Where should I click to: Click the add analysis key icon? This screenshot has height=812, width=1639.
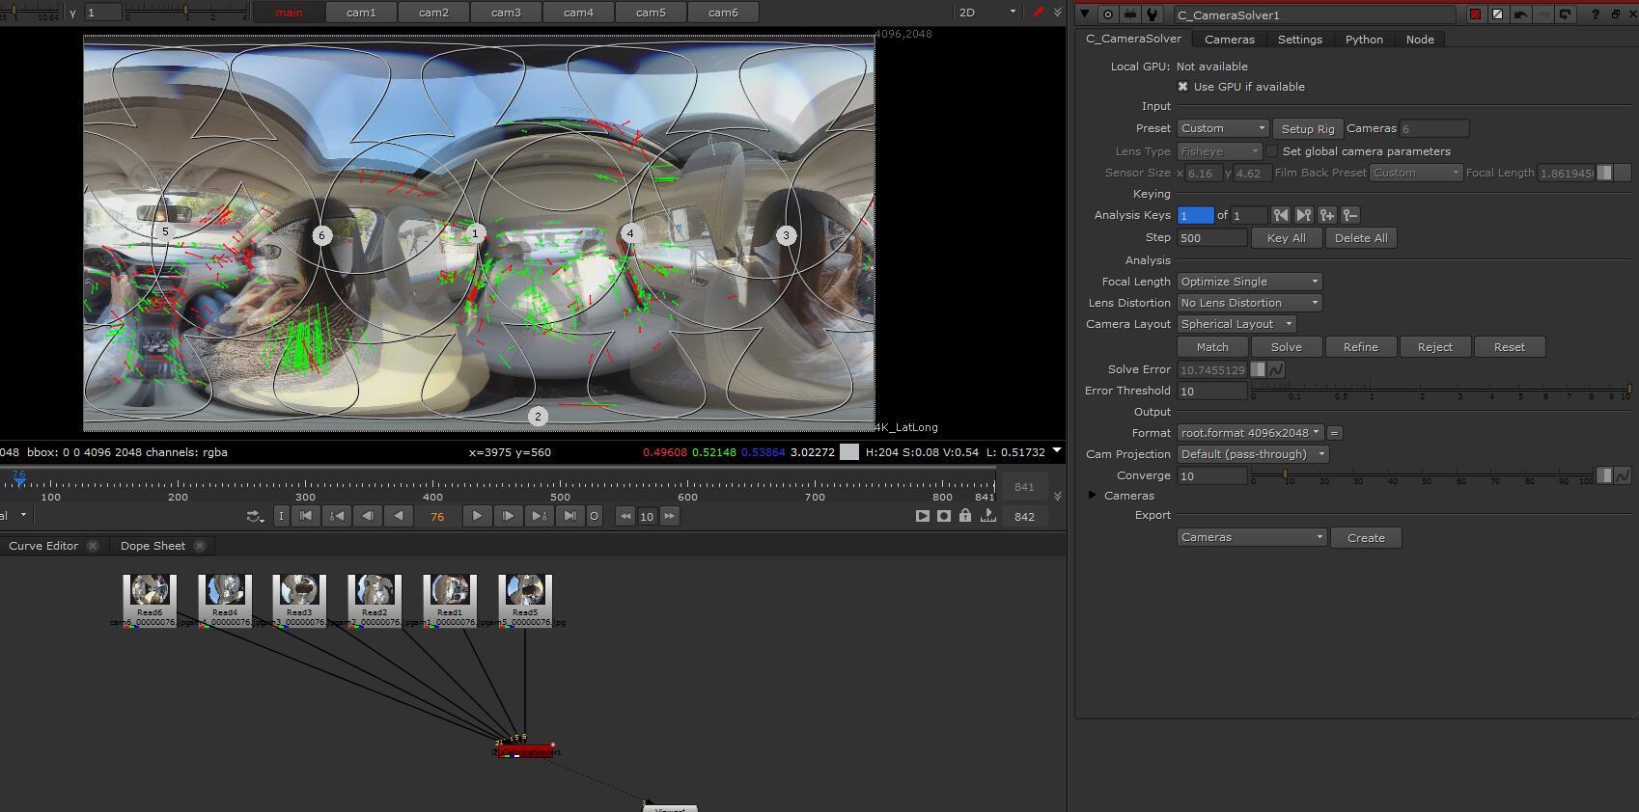point(1327,215)
